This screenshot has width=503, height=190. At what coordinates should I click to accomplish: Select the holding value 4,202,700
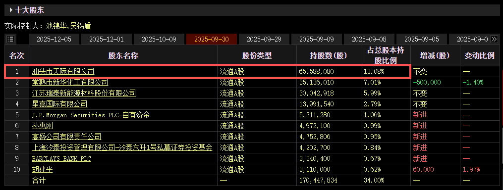[x=315, y=148]
